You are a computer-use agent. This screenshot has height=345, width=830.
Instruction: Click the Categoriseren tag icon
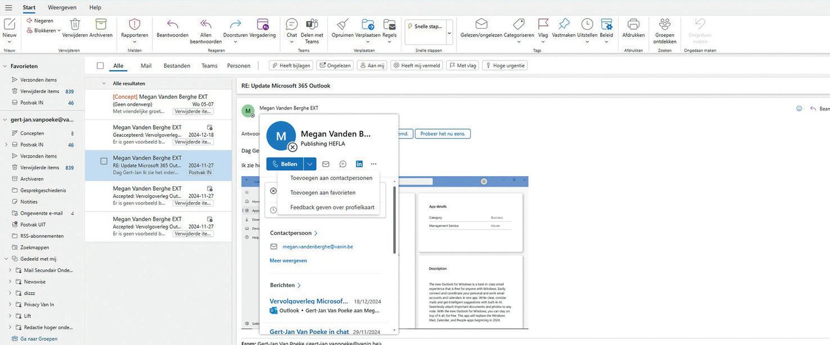pyautogui.click(x=519, y=24)
